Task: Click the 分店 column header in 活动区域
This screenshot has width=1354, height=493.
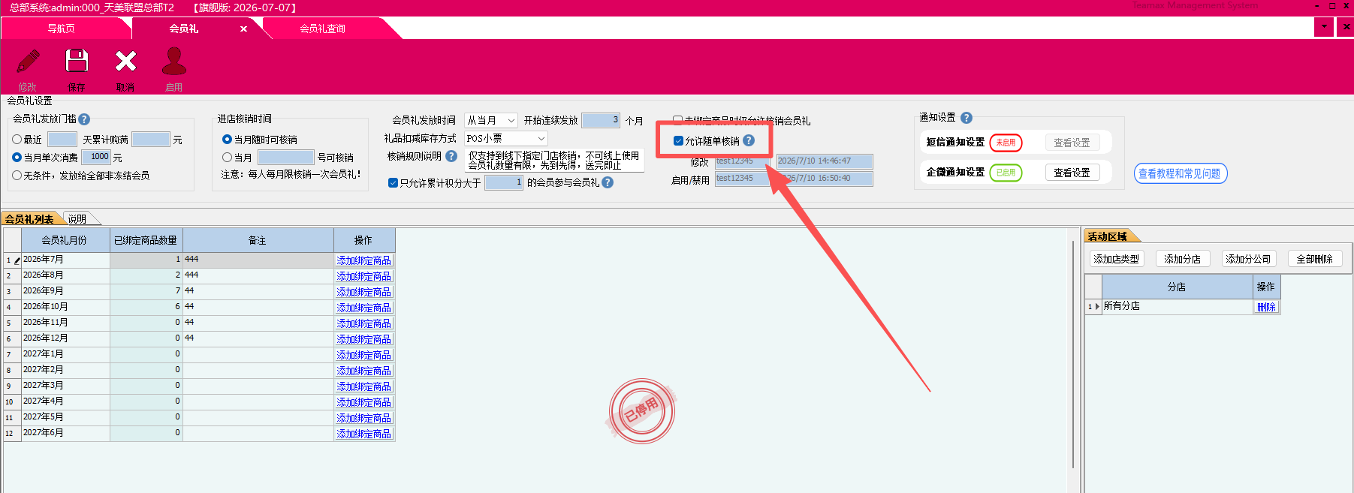Action: 1177,287
